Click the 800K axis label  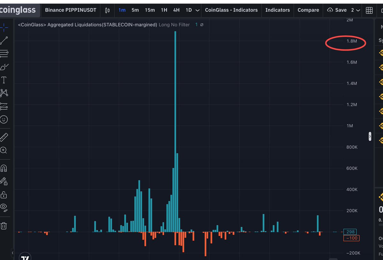[x=352, y=147]
